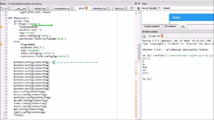Click line 77 'flag=NORMAL'
Screen dimensions: 214x120
[x=28, y=44]
